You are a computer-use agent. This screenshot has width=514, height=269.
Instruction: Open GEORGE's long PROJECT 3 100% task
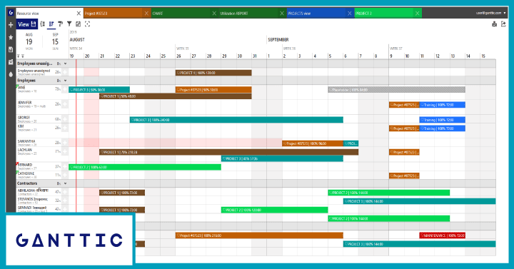click(236, 120)
